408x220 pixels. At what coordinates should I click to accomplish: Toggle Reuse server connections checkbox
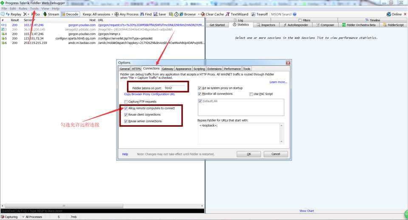tap(126, 121)
